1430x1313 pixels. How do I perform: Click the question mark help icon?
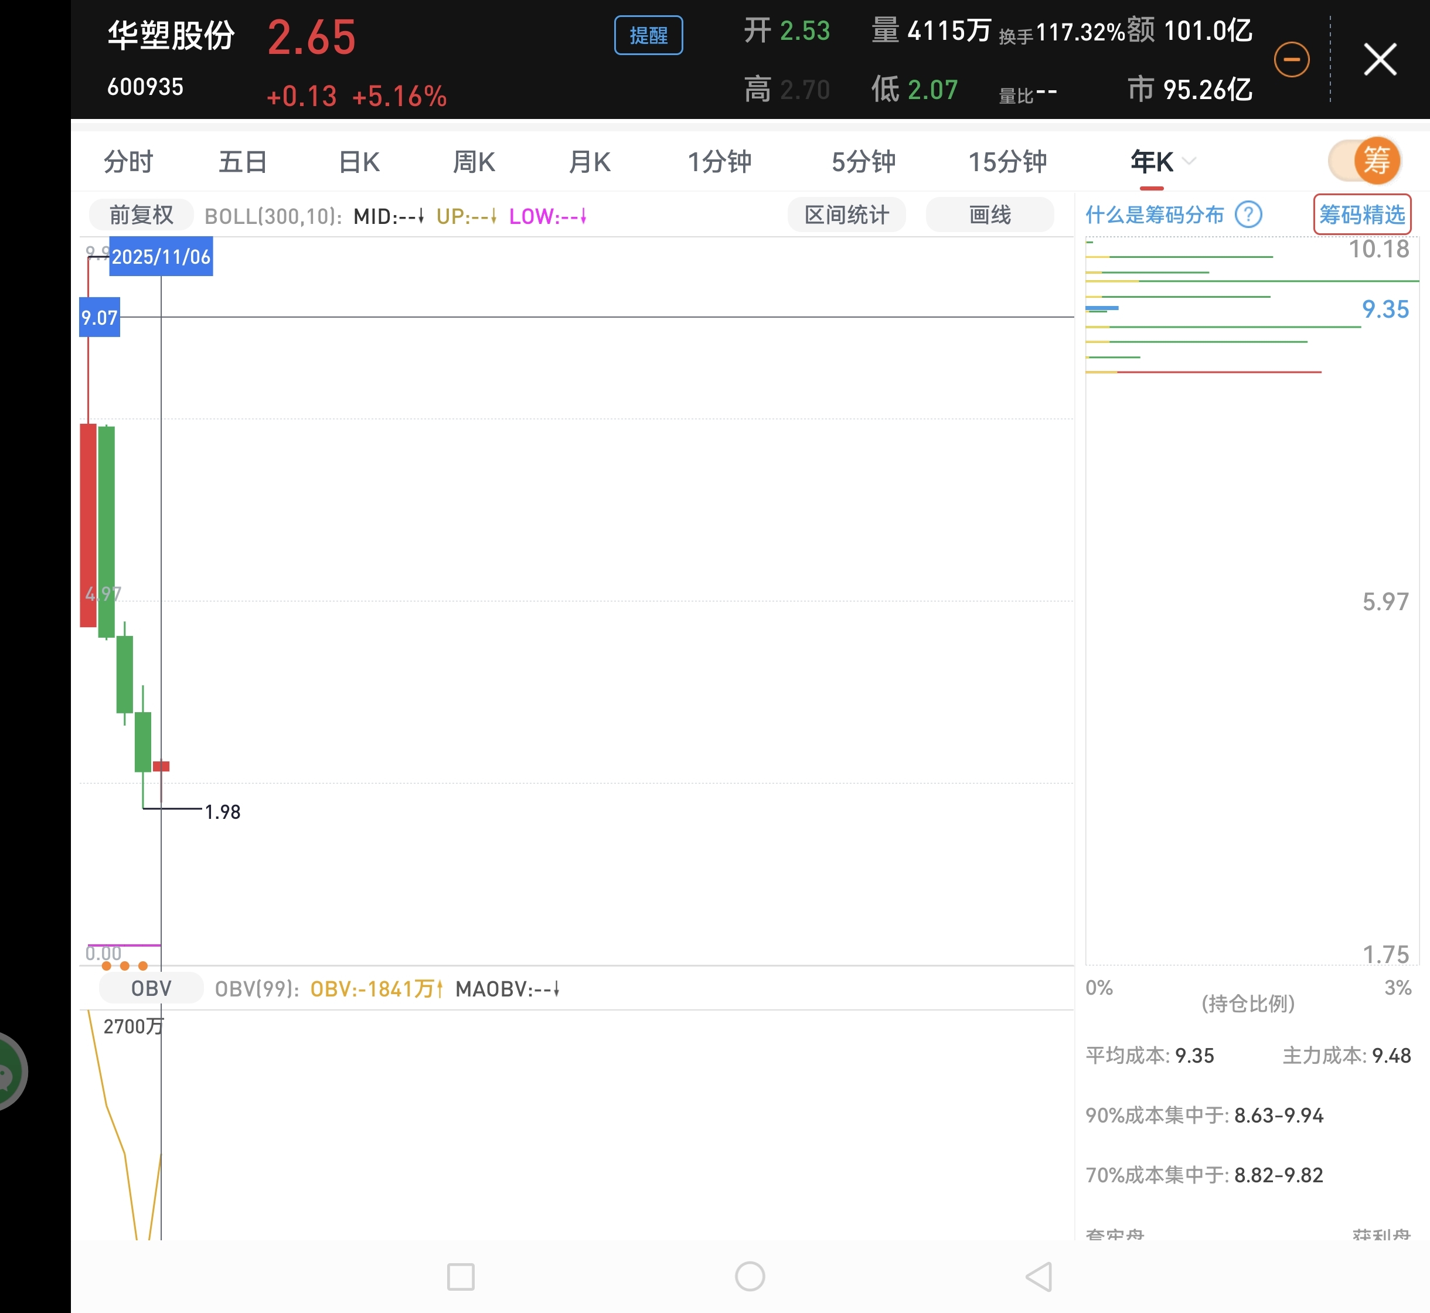(x=1247, y=214)
